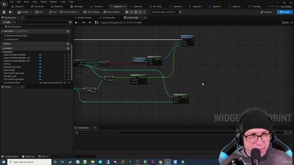Switch to Find in Blueprints tab

click(x=38, y=6)
